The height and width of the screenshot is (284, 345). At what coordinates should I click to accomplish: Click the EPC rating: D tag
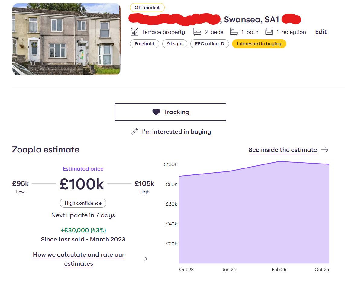(x=209, y=44)
